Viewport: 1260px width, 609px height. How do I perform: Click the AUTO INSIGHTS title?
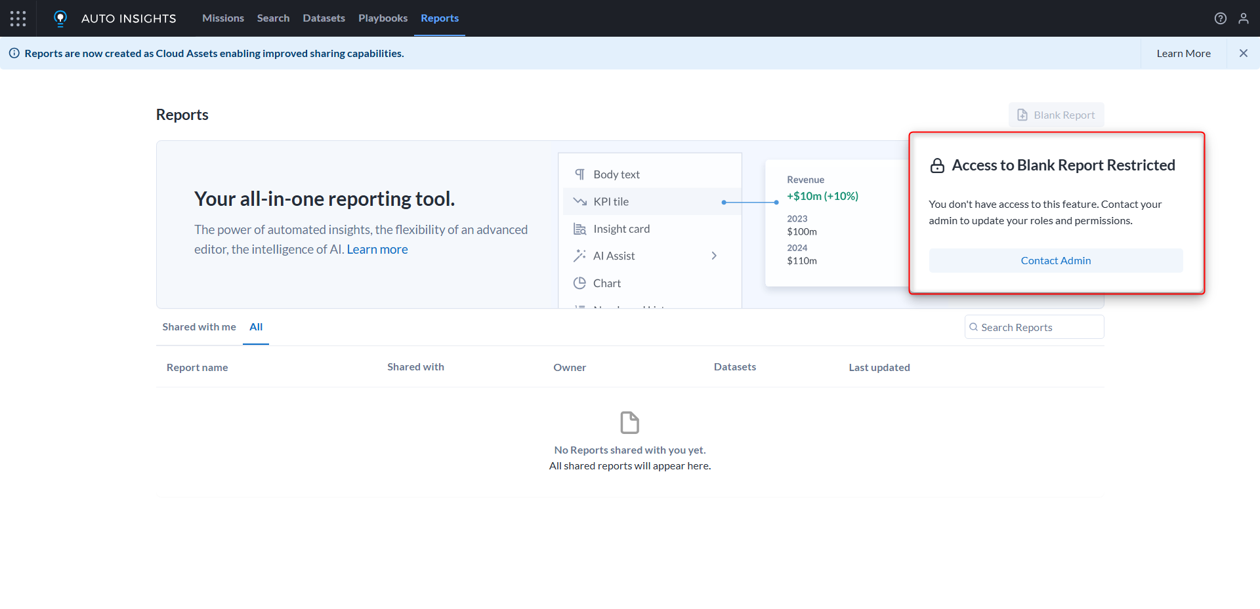[x=129, y=18]
